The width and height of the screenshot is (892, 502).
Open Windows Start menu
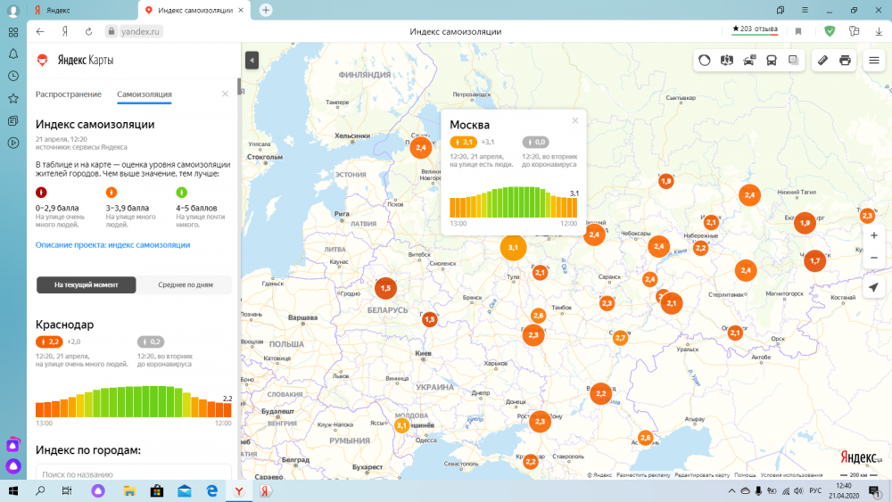pos(13,490)
